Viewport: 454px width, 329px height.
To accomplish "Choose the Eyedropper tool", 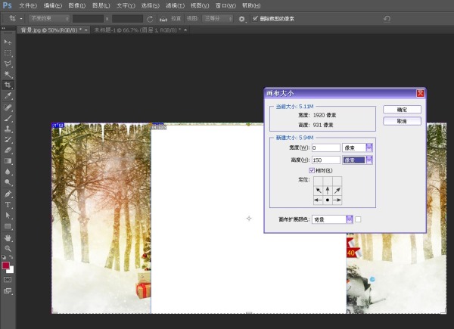I will coord(8,97).
